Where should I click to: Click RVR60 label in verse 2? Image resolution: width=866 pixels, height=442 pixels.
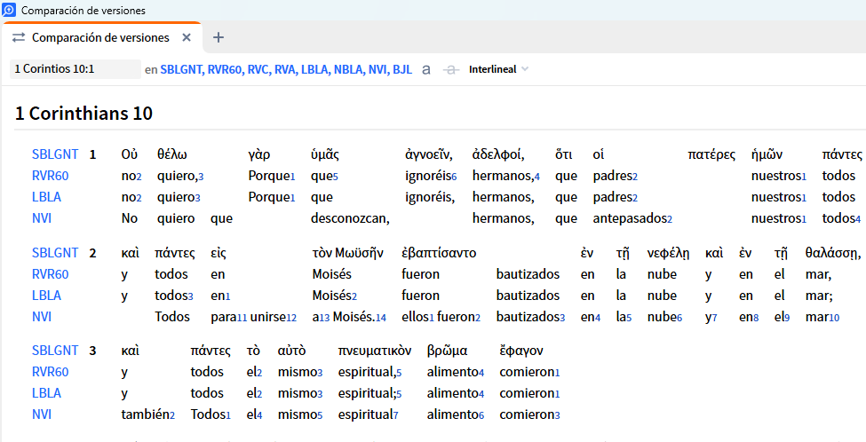[x=51, y=274]
